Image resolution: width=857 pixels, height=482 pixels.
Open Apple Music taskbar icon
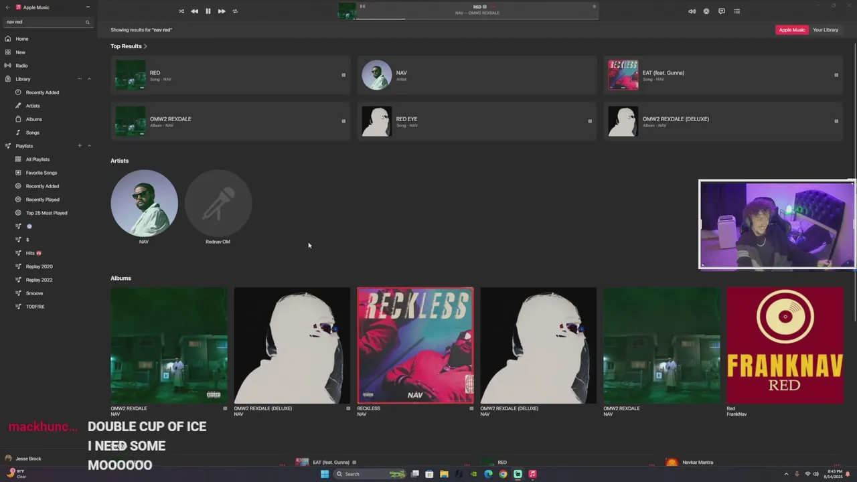click(x=532, y=474)
